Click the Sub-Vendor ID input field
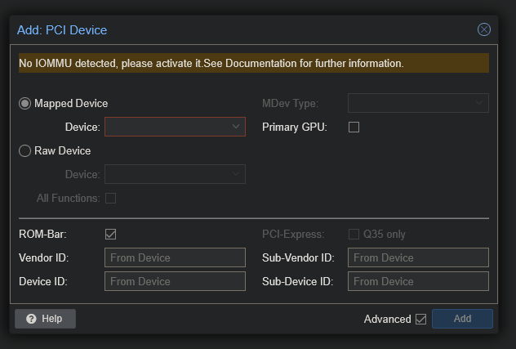Viewport: 516px width, 349px height. (418, 257)
